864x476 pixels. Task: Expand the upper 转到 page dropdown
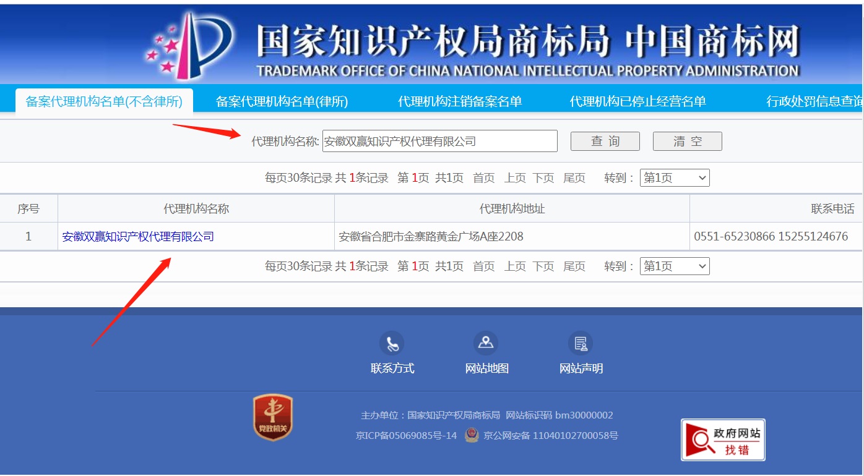click(675, 178)
